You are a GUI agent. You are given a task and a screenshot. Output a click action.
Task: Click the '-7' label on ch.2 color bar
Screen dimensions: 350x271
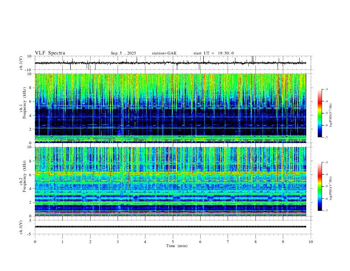tap(326, 211)
